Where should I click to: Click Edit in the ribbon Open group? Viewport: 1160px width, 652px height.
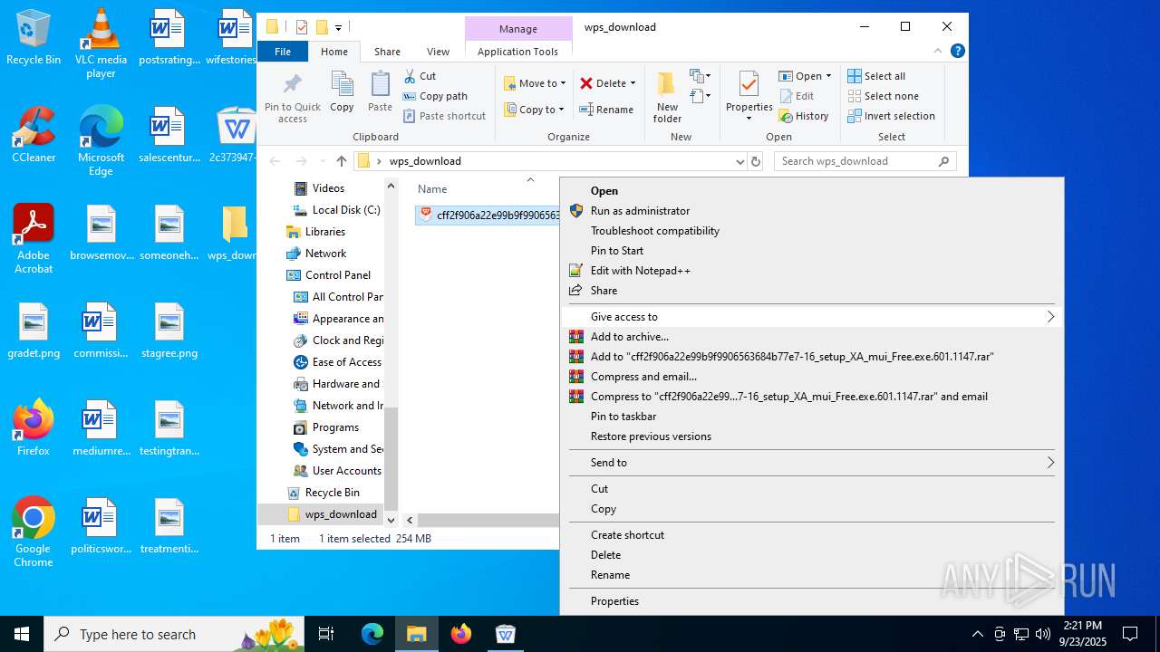coord(797,96)
